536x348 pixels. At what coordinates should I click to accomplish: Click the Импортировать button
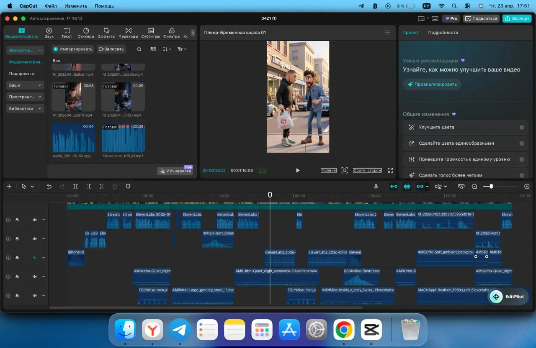tap(72, 49)
